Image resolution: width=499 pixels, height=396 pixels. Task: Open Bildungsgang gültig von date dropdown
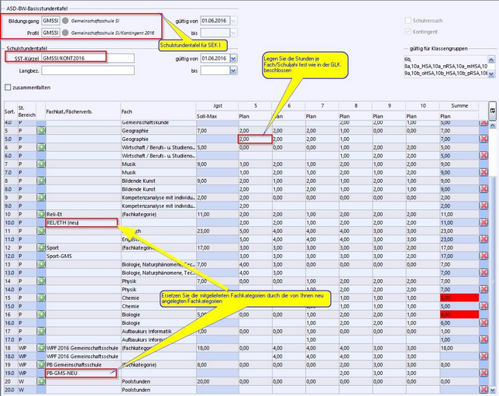(x=234, y=19)
